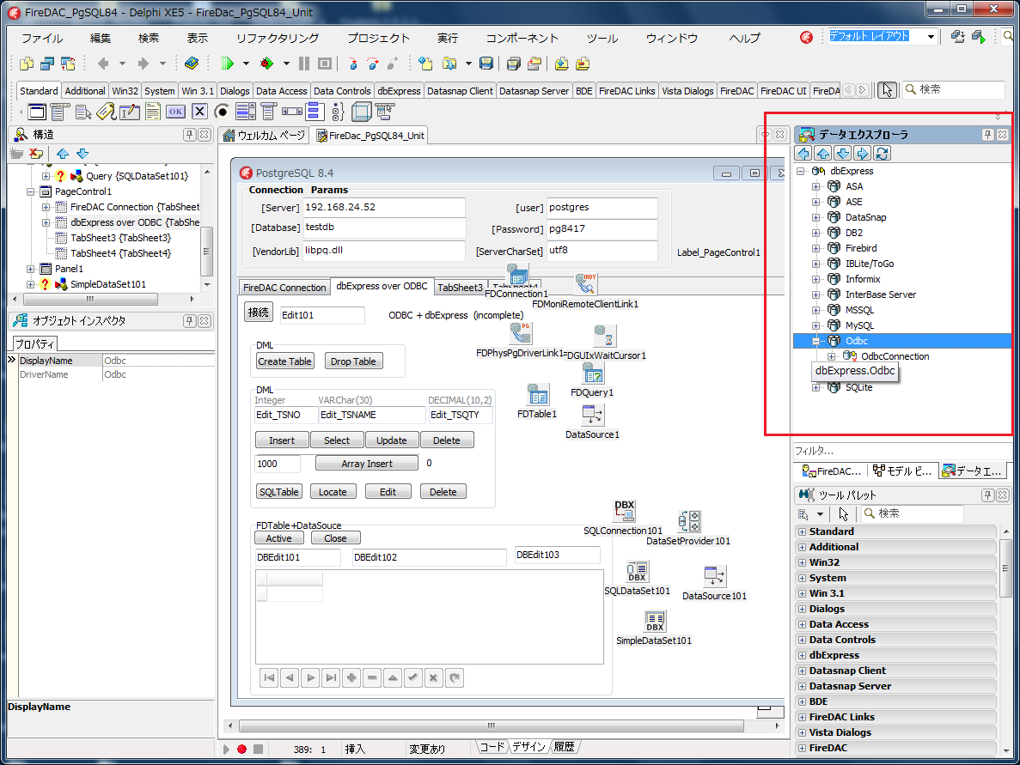Screen dimensions: 1020x765
Task: Select the TButton OK component in the palette
Action: coord(175,112)
